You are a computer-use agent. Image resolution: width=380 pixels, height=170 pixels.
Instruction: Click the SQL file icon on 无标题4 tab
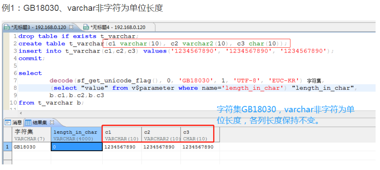(86, 27)
